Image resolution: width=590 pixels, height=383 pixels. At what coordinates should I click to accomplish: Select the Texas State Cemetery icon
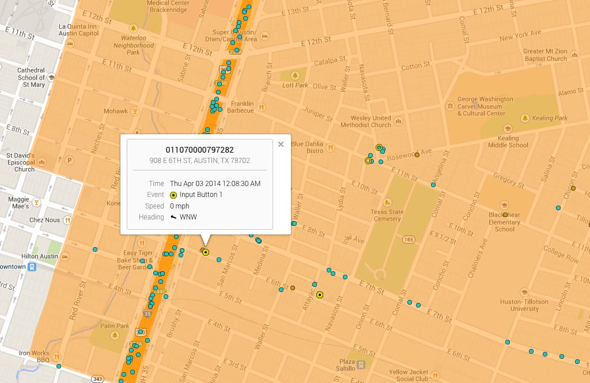(387, 202)
